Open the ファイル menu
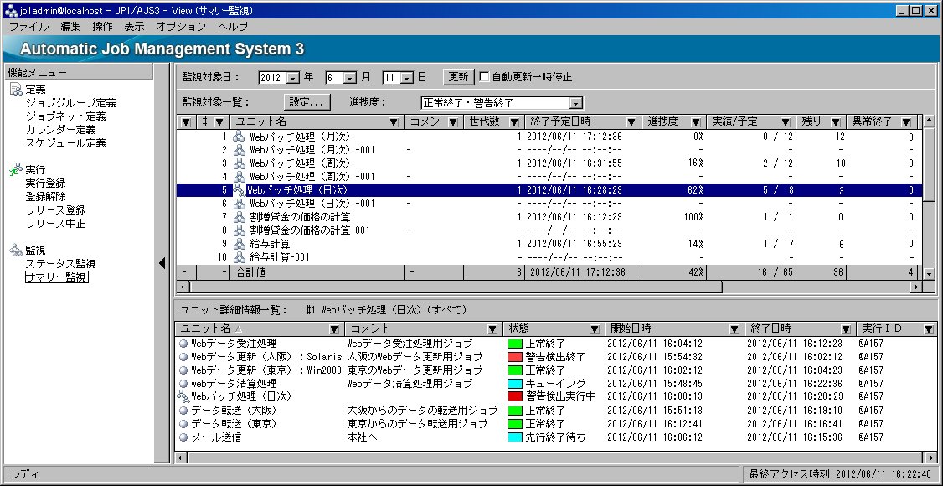The height and width of the screenshot is (486, 943). coord(28,27)
